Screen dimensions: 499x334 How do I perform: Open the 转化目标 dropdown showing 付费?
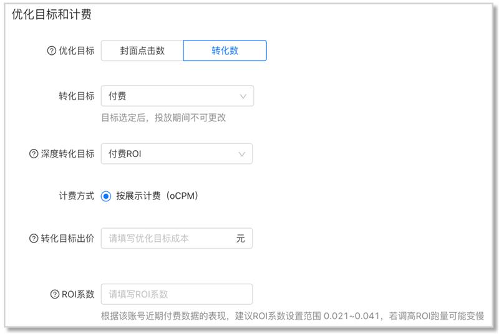pyautogui.click(x=168, y=96)
